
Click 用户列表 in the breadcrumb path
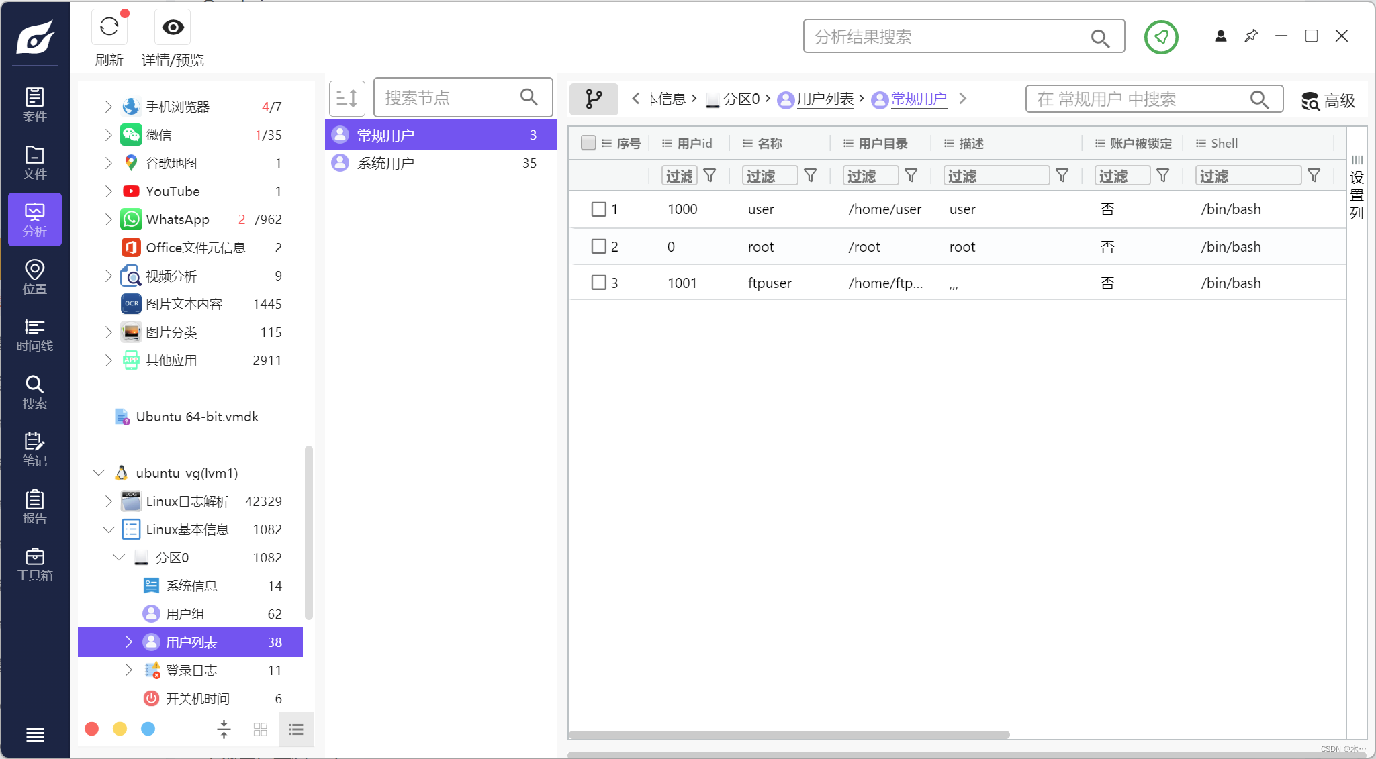825,99
